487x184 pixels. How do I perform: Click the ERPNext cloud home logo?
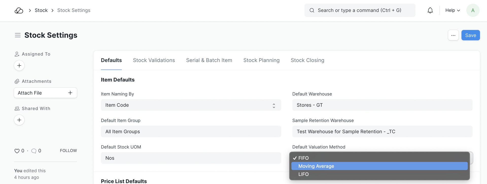click(19, 10)
